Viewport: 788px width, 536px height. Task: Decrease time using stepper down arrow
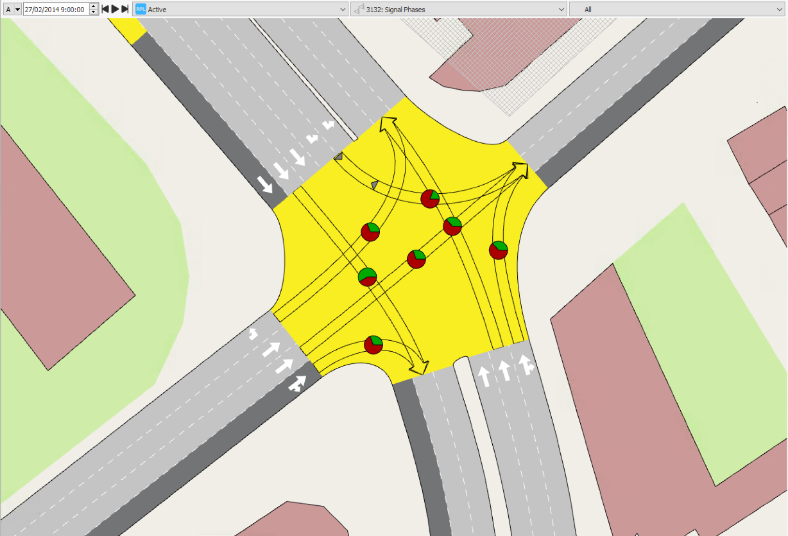point(94,12)
